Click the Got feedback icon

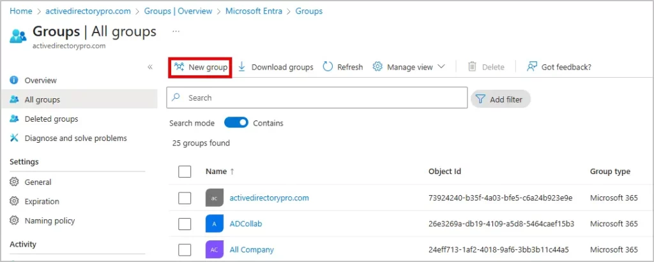click(532, 67)
